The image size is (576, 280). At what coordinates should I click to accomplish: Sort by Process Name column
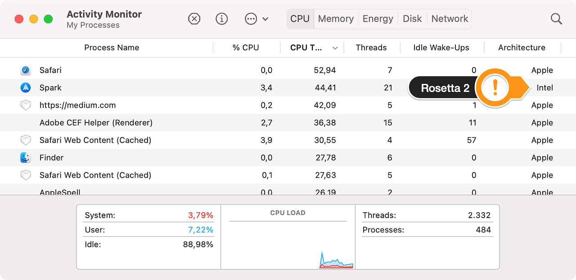click(112, 48)
